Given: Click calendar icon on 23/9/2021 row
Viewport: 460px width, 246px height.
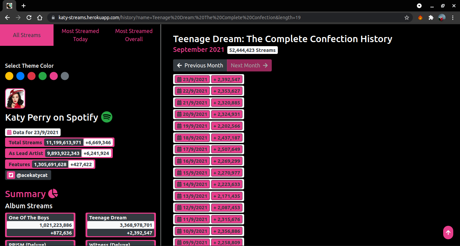Looking at the screenshot, I should point(179,80).
